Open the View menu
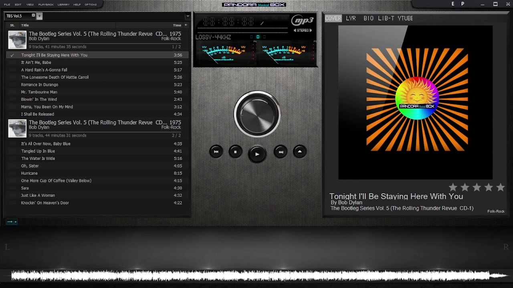This screenshot has height=288, width=513. [30, 4]
